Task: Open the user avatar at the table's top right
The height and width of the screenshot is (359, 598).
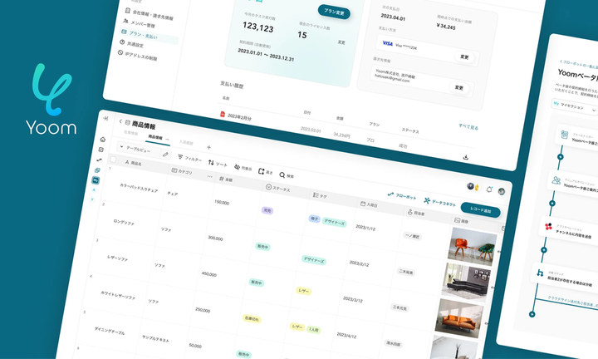Action: point(502,191)
